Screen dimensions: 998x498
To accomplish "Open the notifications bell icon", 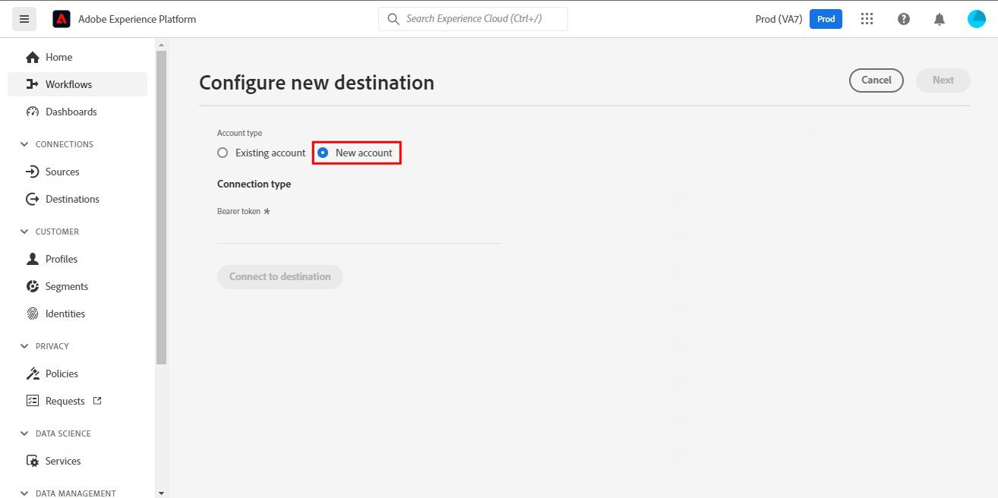I will pyautogui.click(x=940, y=19).
